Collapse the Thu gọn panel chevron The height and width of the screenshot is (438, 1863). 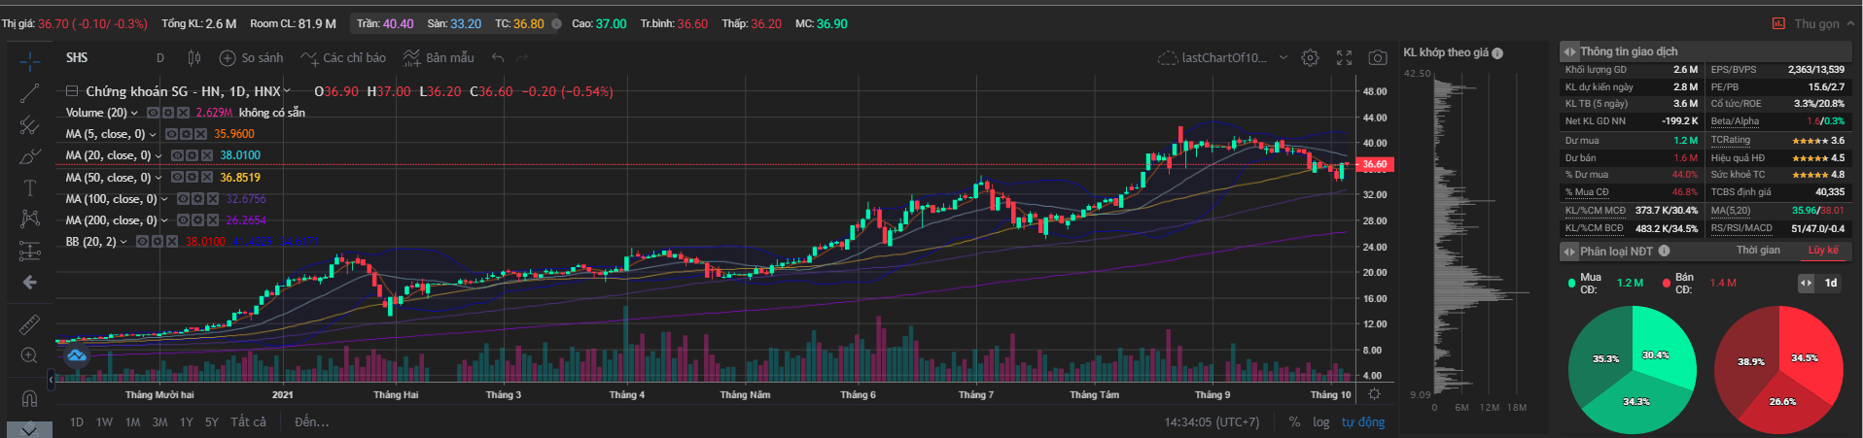[x=1848, y=24]
